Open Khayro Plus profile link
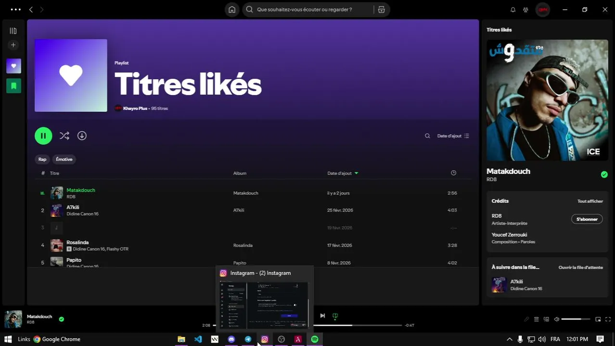The image size is (615, 346). [x=135, y=109]
